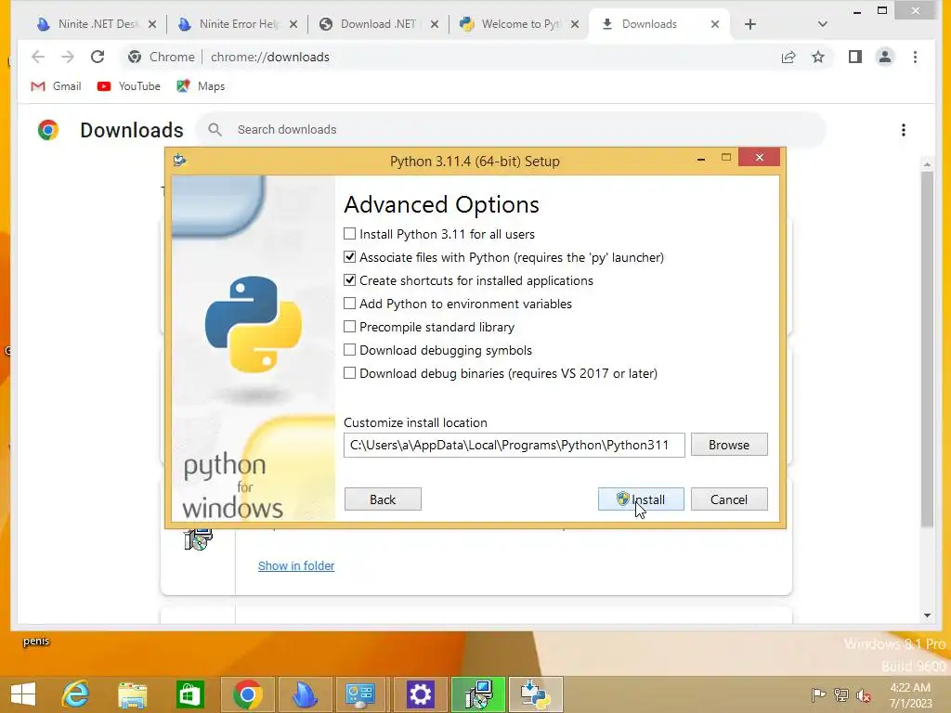
Task: Switch to Download .NET tab
Action: click(379, 24)
